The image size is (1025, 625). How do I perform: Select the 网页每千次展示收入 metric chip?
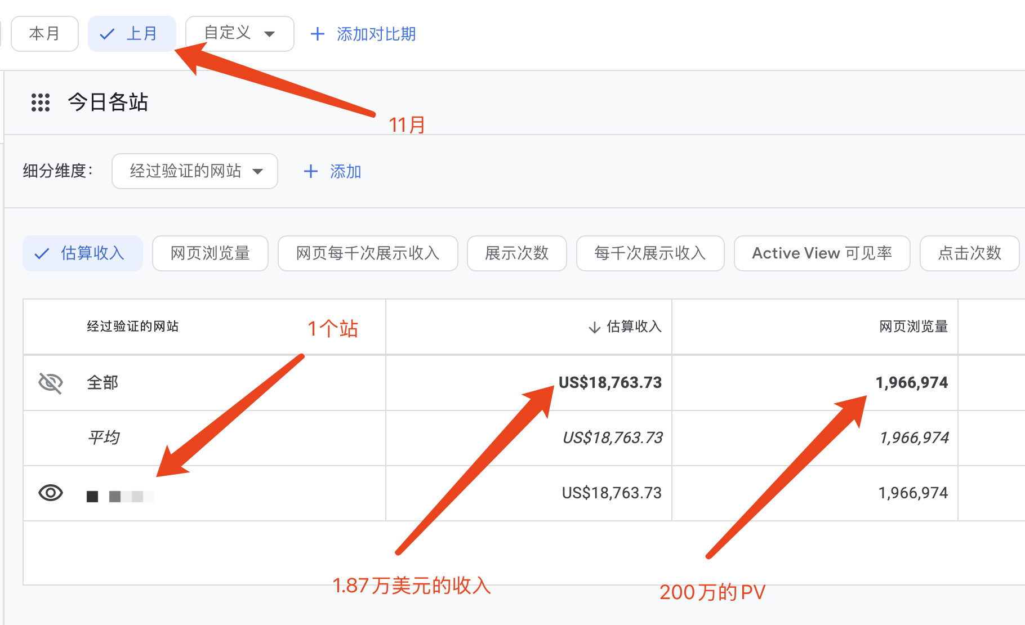point(368,253)
